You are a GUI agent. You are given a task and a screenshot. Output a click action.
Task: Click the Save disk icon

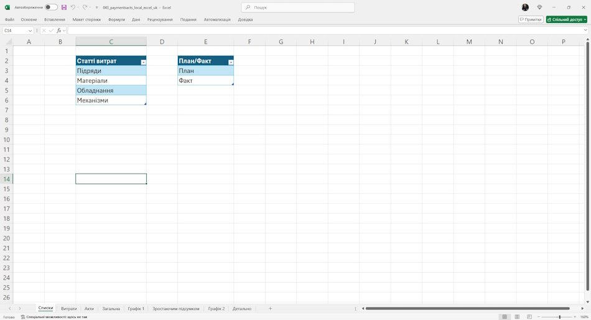tap(64, 7)
